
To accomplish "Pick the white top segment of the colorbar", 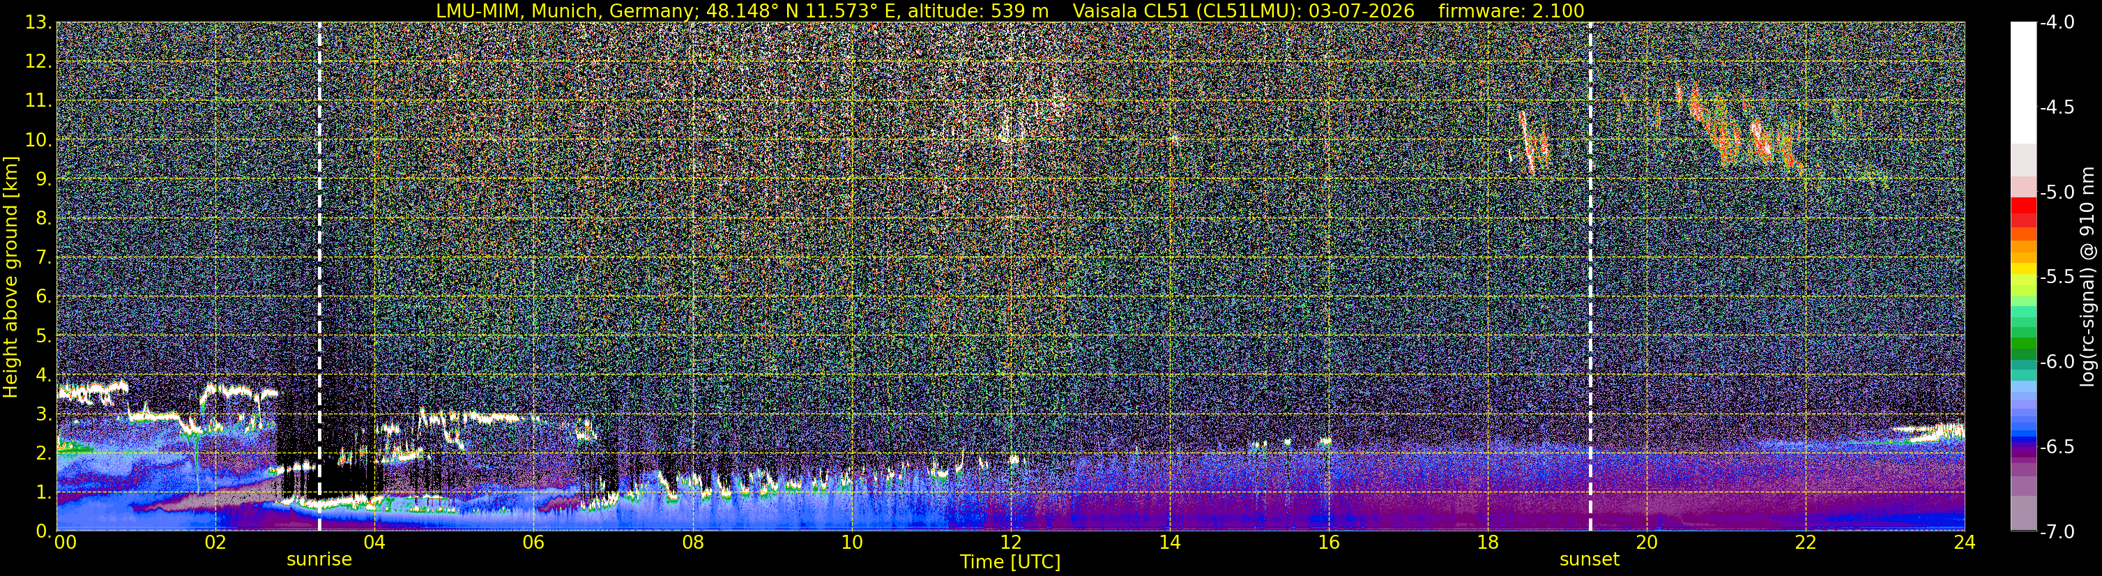I will coord(2023,82).
